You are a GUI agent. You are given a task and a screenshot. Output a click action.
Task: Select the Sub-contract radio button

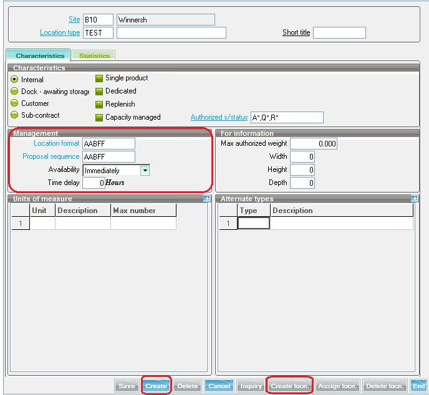click(x=14, y=115)
